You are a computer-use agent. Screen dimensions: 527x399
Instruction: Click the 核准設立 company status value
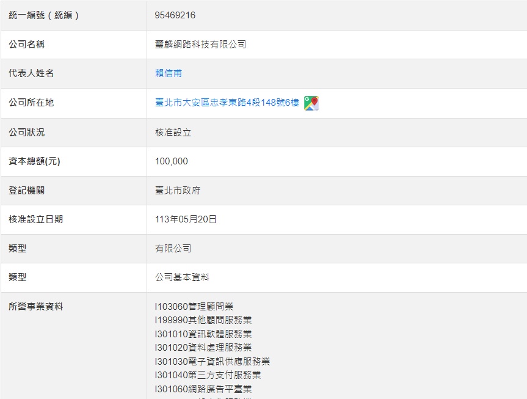[173, 132]
